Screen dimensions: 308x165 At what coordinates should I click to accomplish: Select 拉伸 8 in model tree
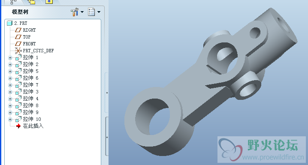pyautogui.click(x=30, y=105)
